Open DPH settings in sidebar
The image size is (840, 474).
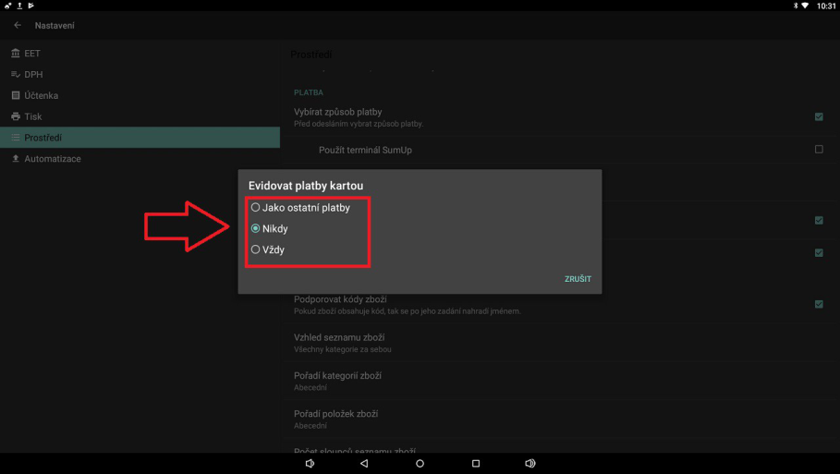click(x=33, y=75)
